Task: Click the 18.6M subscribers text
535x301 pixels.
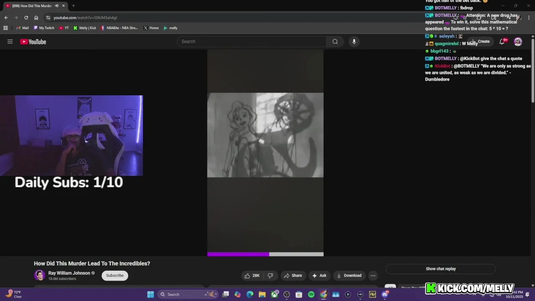Action: point(62,279)
